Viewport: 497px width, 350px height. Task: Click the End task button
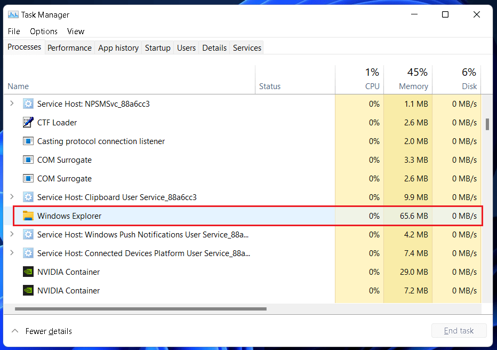click(459, 331)
